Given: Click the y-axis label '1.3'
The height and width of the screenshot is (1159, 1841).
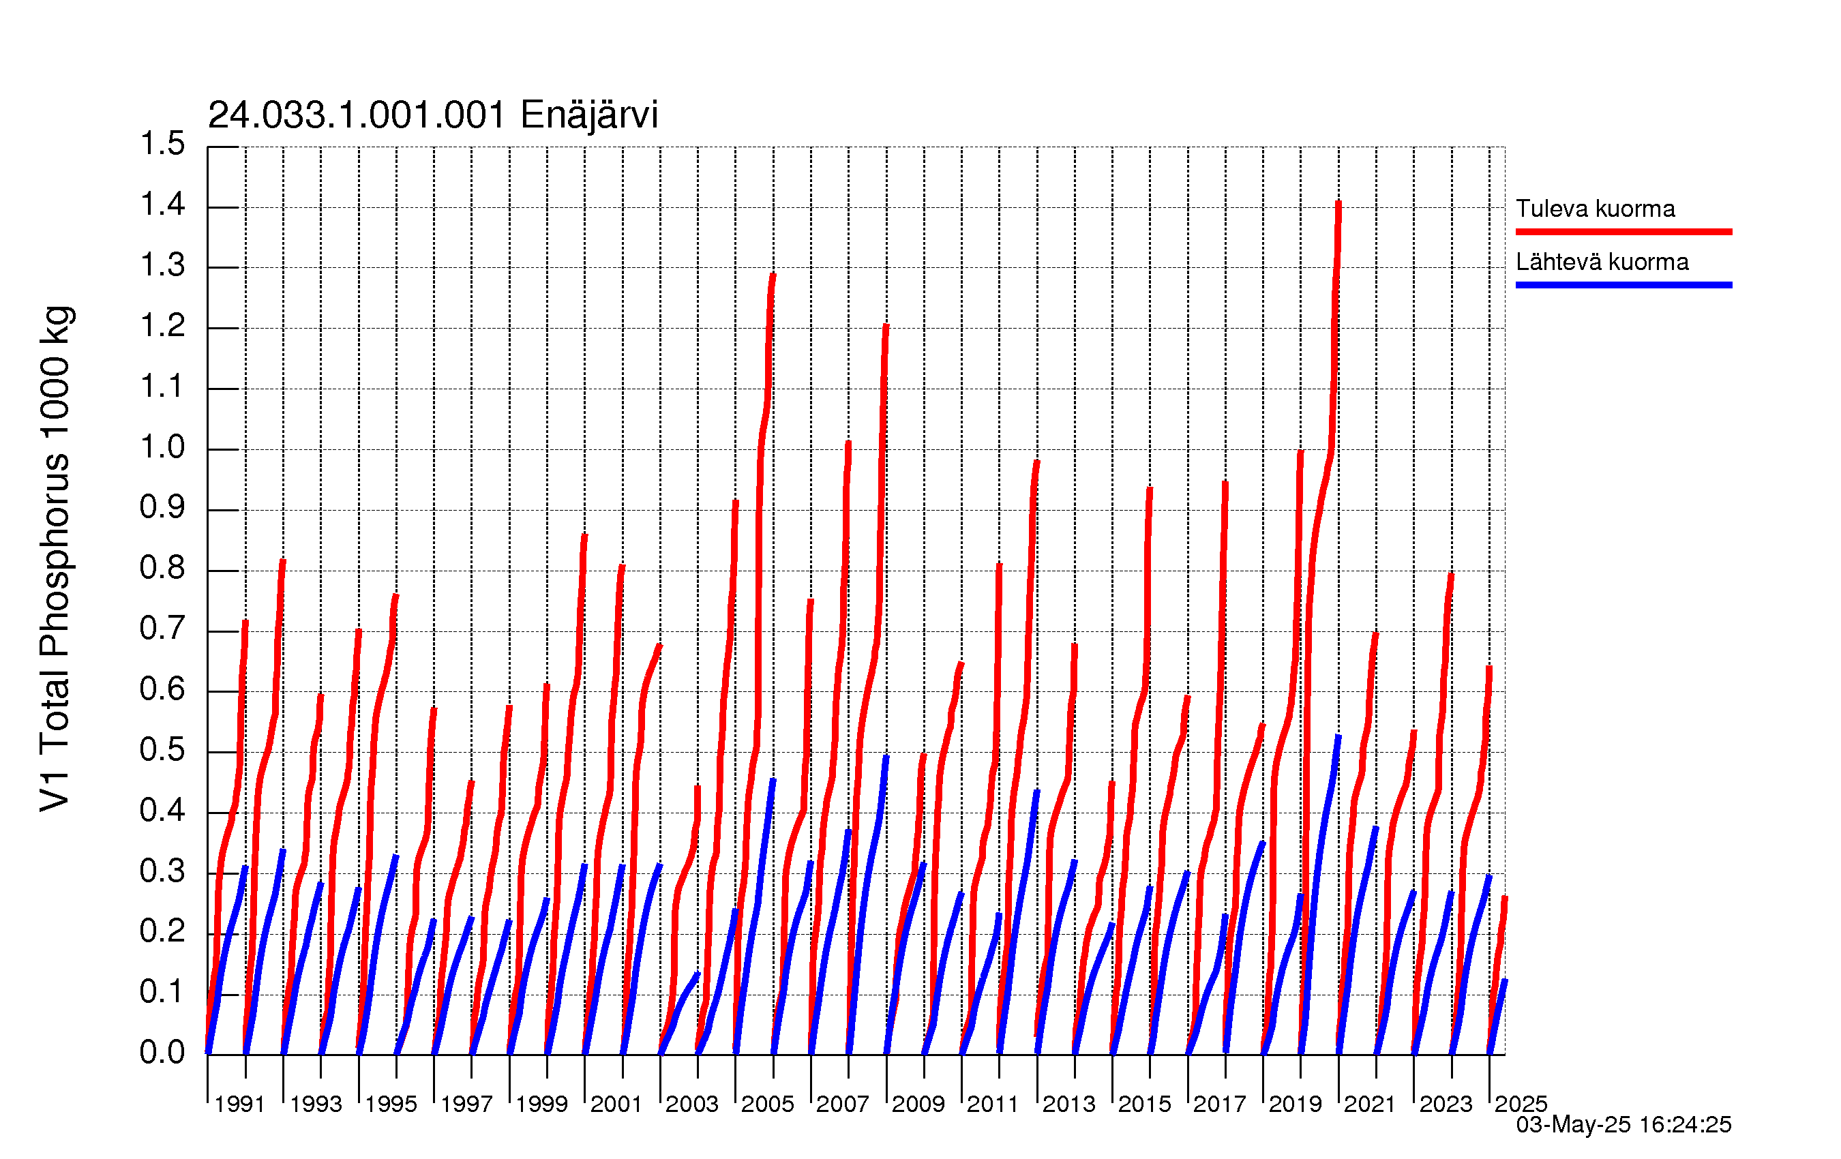Looking at the screenshot, I should pos(162,265).
